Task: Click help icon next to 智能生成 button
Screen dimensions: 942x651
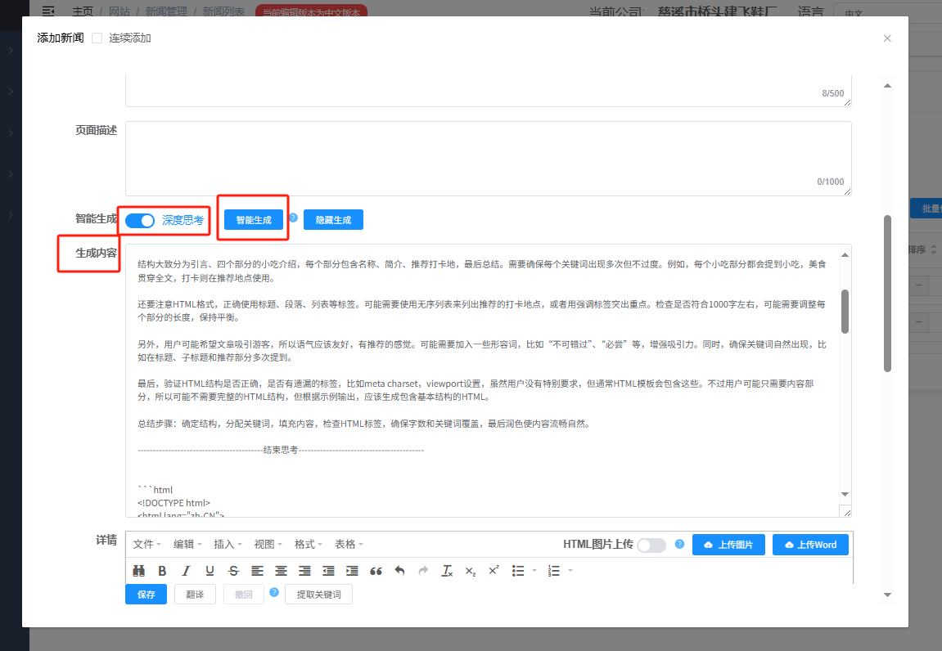Action: 293,218
